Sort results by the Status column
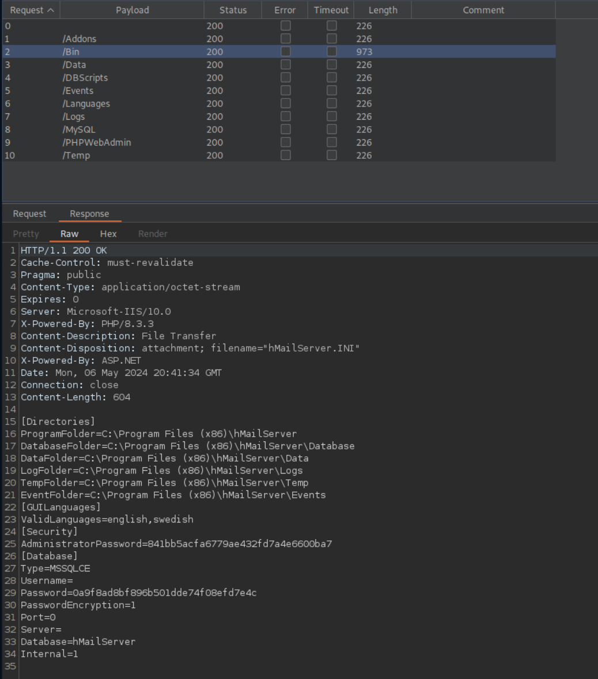The height and width of the screenshot is (679, 598). point(233,10)
